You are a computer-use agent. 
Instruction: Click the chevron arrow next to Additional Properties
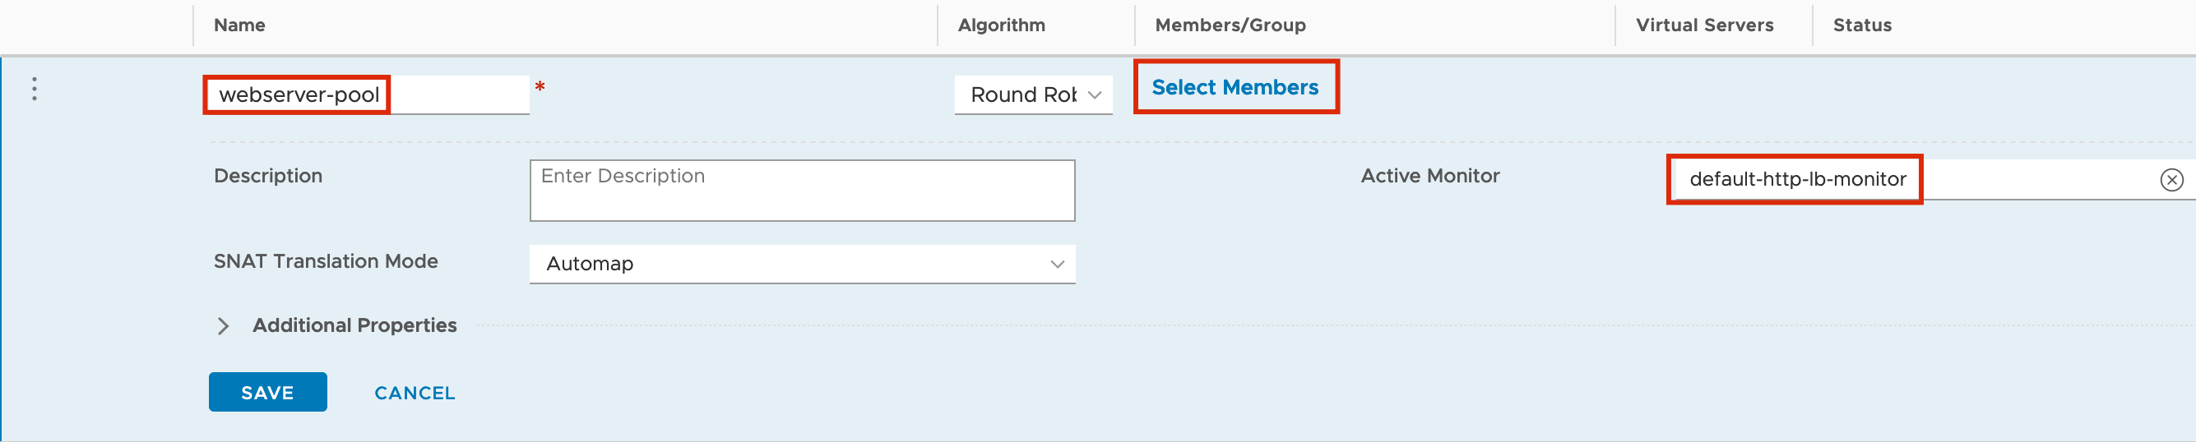[224, 326]
